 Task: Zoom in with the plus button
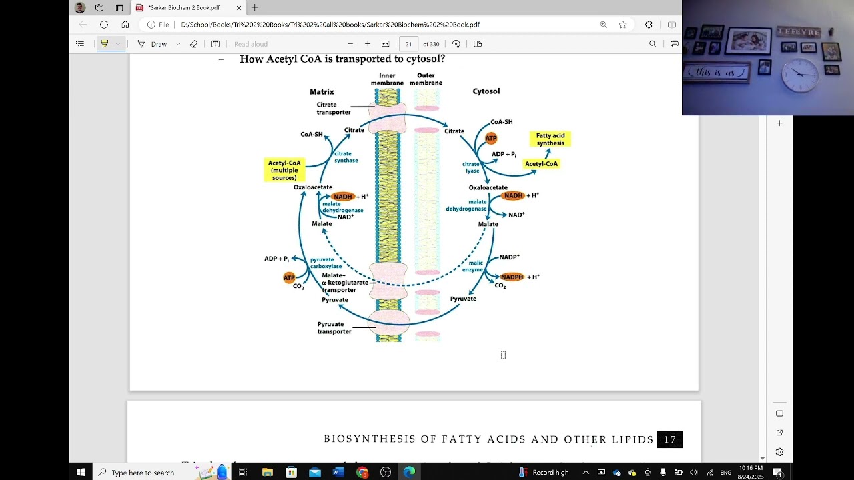368,44
